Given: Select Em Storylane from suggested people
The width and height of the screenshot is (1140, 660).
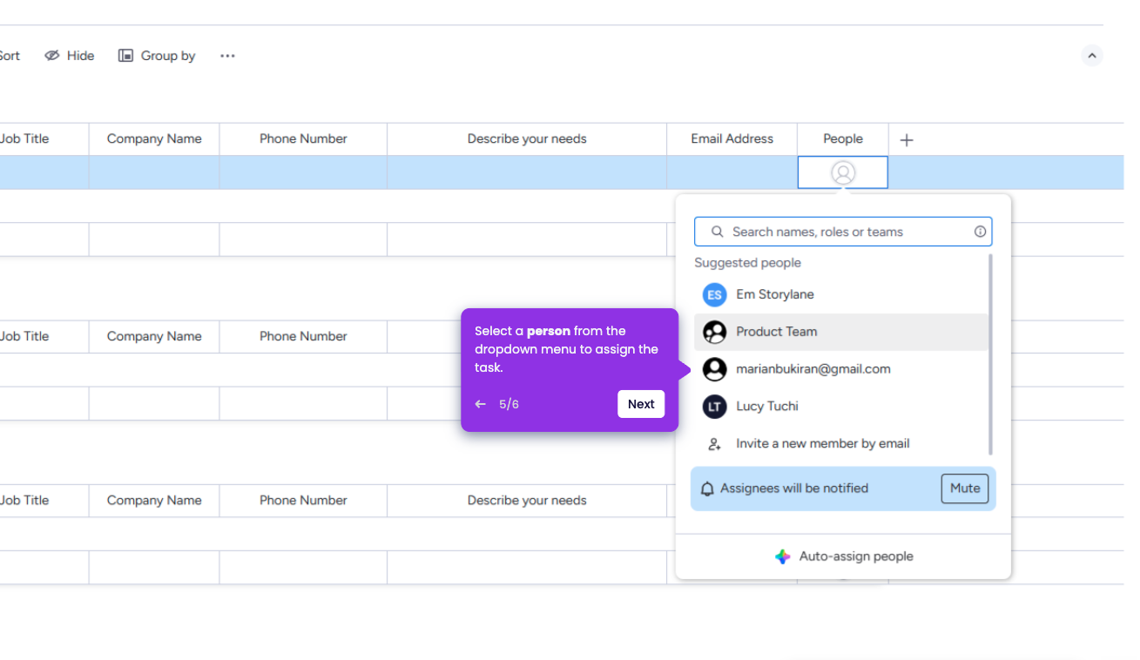Looking at the screenshot, I should click(841, 294).
